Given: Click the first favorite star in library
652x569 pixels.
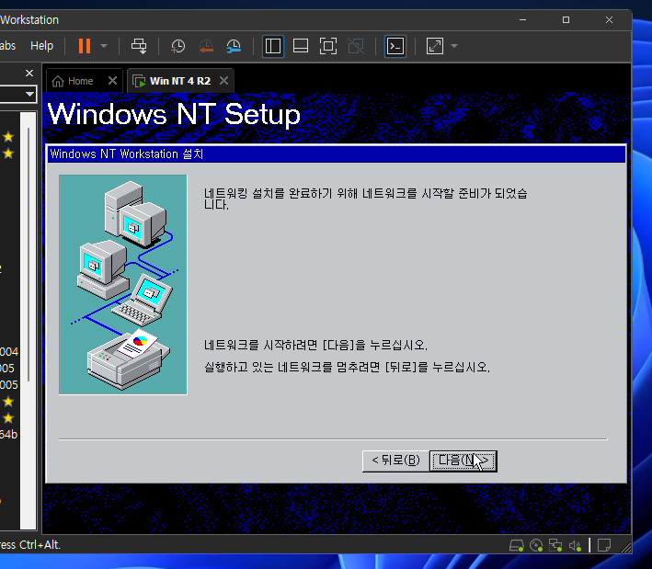Looking at the screenshot, I should point(8,137).
